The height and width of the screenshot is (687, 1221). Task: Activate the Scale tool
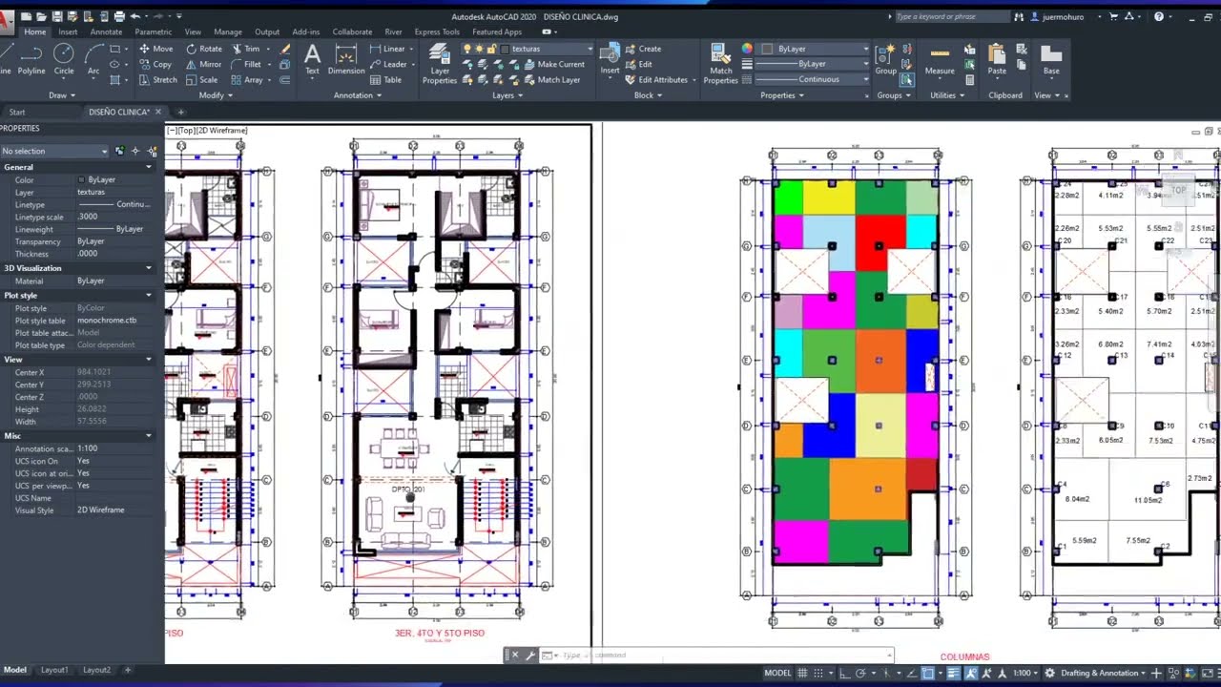click(x=201, y=79)
